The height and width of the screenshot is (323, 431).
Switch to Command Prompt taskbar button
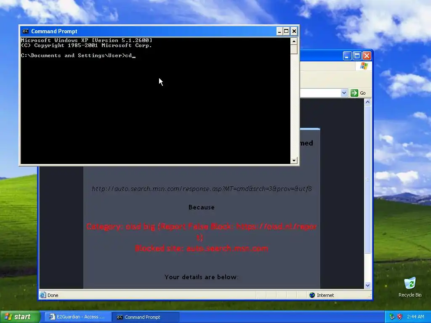(x=146, y=317)
